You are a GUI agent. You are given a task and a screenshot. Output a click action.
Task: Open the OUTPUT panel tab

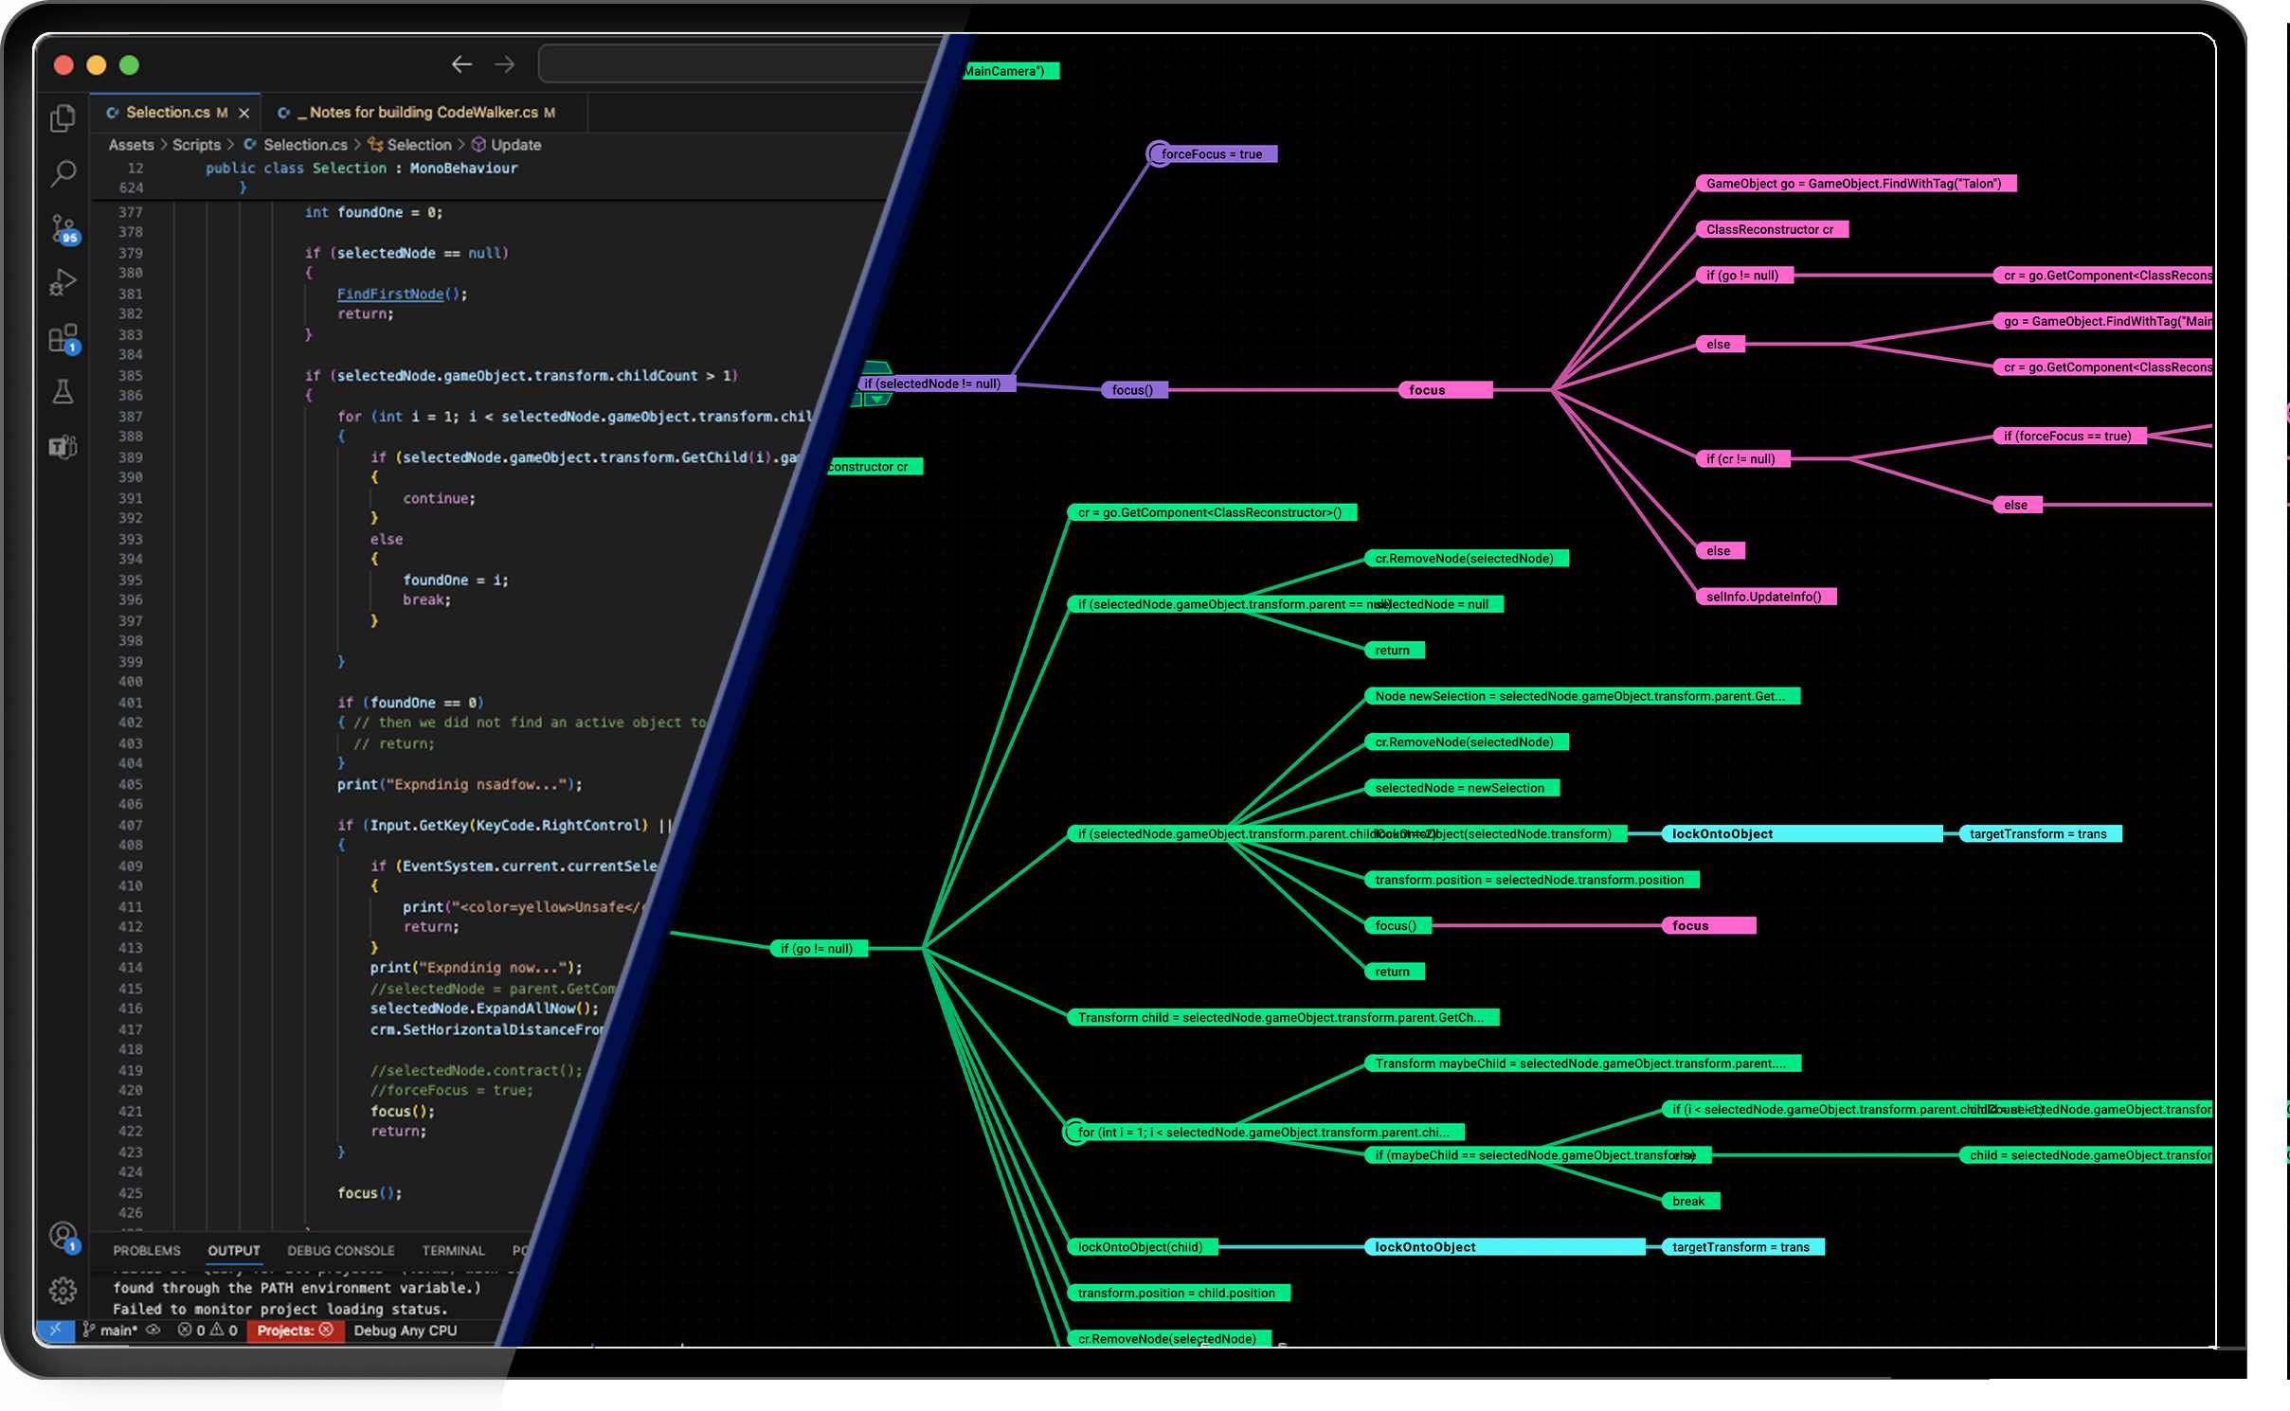pos(234,1250)
